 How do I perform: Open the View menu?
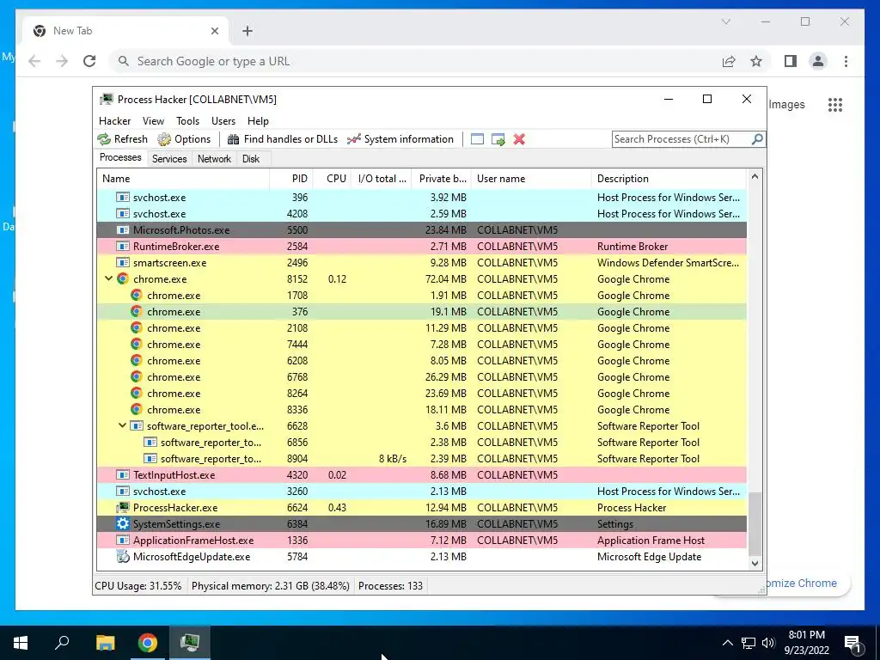(153, 121)
